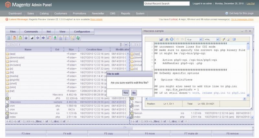Screen dimensions: 259x138
Task: Select the favicon file in left panel
Action: point(66,113)
